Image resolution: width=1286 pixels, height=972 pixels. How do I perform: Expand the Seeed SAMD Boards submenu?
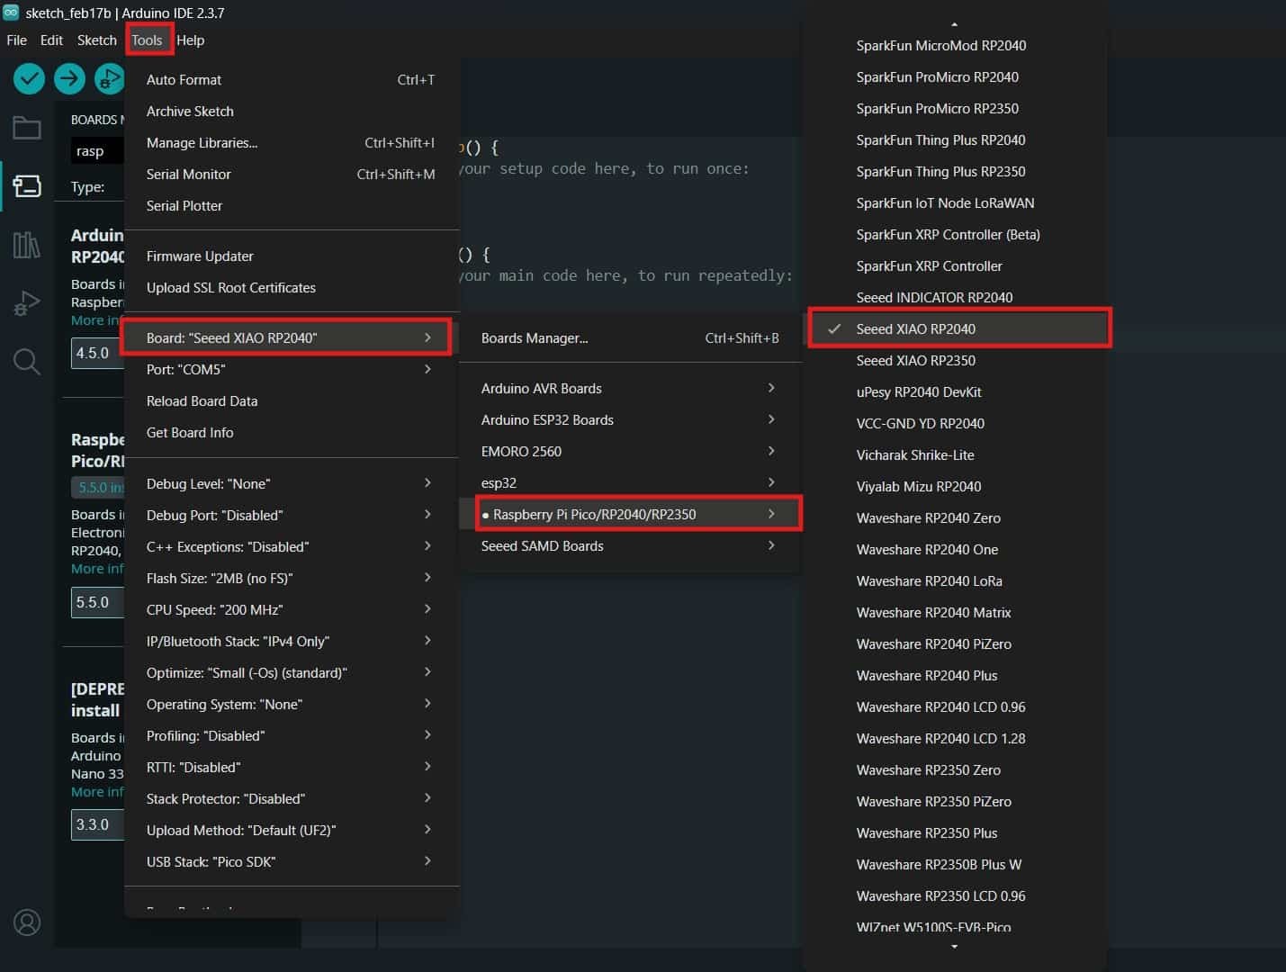[x=628, y=545]
